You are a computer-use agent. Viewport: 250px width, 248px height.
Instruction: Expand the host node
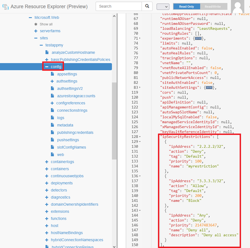47,226
